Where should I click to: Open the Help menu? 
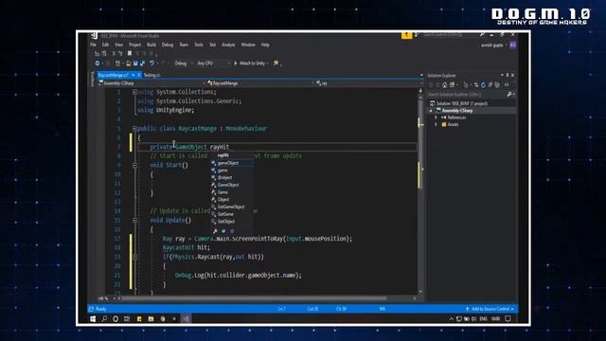point(265,45)
